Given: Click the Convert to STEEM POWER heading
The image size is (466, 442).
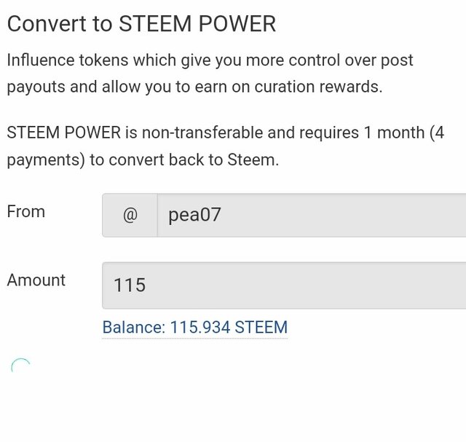Looking at the screenshot, I should click(141, 24).
